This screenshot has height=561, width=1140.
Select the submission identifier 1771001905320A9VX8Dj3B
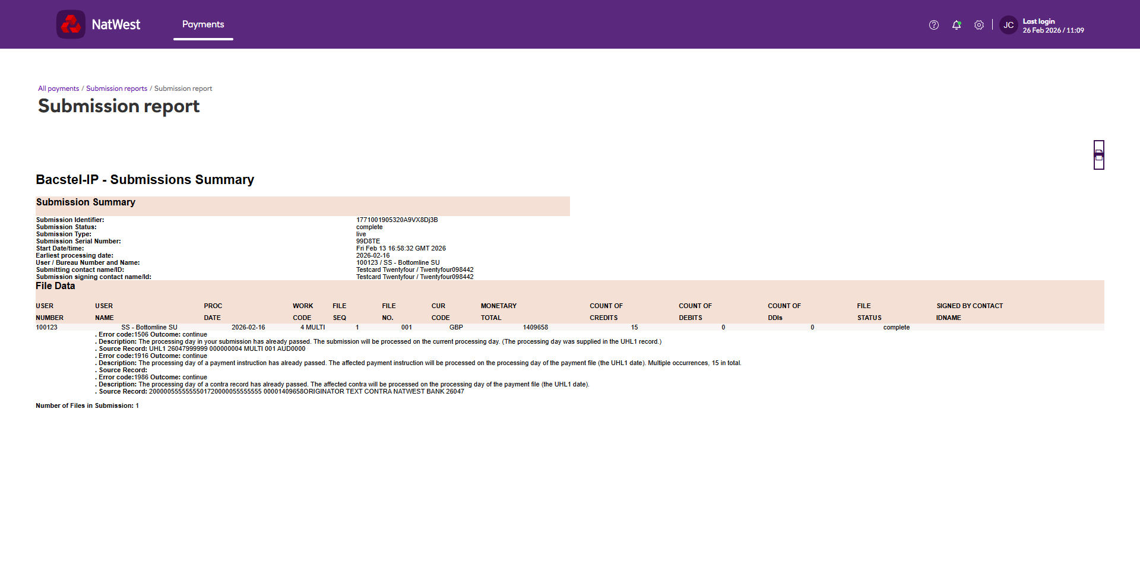[x=397, y=220]
